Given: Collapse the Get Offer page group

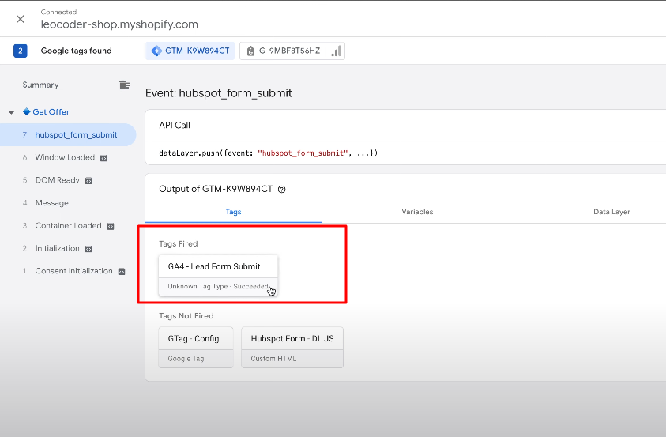Looking at the screenshot, I should tap(12, 112).
